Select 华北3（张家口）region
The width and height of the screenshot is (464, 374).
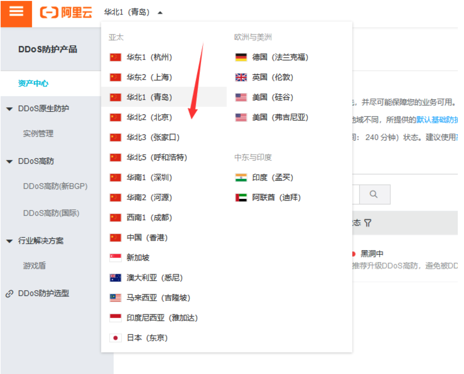(x=164, y=137)
